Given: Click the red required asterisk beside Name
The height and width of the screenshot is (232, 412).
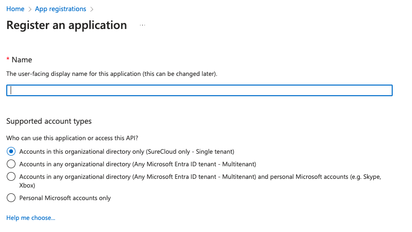Looking at the screenshot, I should (8, 59).
